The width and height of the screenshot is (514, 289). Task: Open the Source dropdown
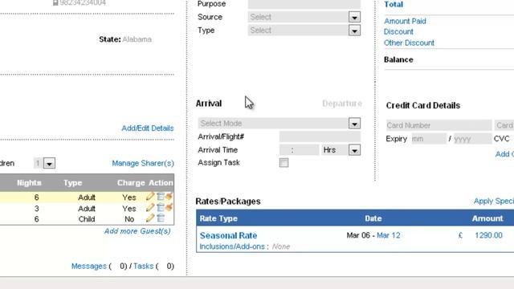(354, 17)
